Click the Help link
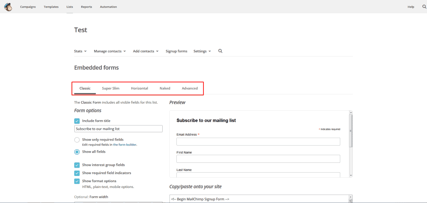 411,7
